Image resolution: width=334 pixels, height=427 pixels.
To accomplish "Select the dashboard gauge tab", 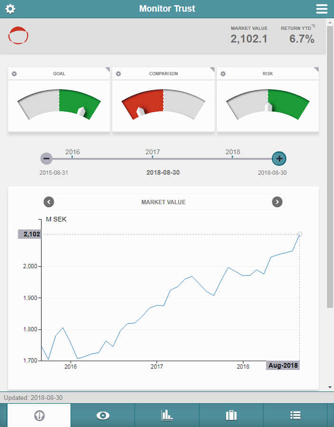I will 39,415.
